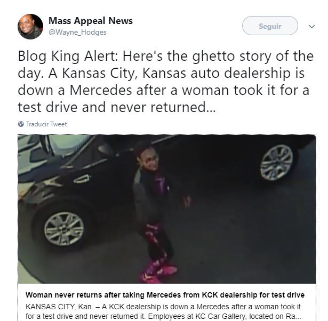This screenshot has width=328, height=321.
Task: Click the globe icon beside Traducir Tweet
Action: 21,124
